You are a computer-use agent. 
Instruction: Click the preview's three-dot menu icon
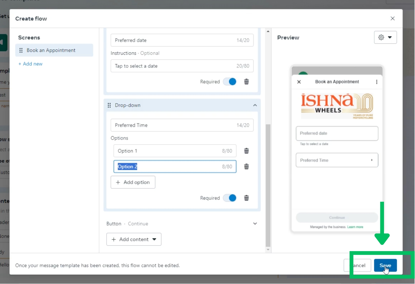coord(376,82)
